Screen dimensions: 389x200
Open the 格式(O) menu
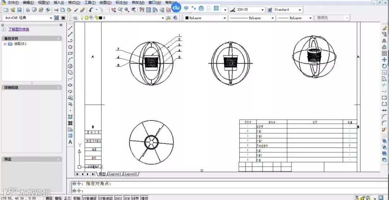click(74, 3)
